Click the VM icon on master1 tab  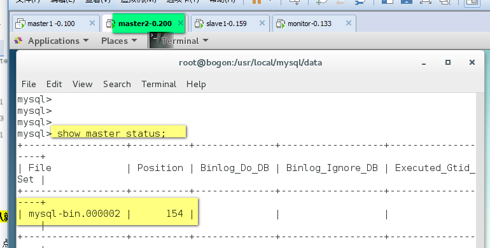tap(20, 24)
